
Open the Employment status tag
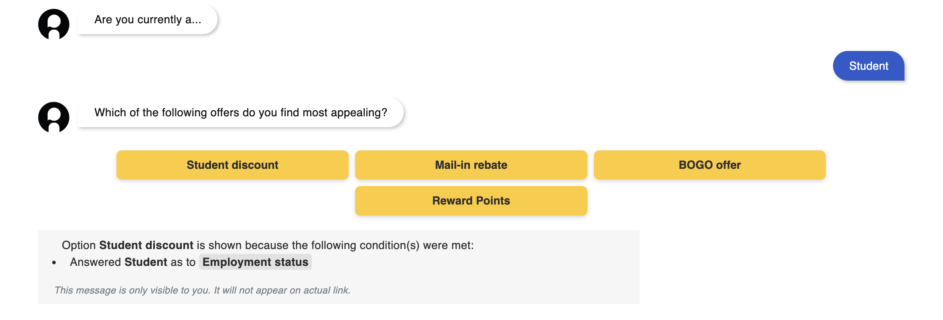(x=255, y=262)
